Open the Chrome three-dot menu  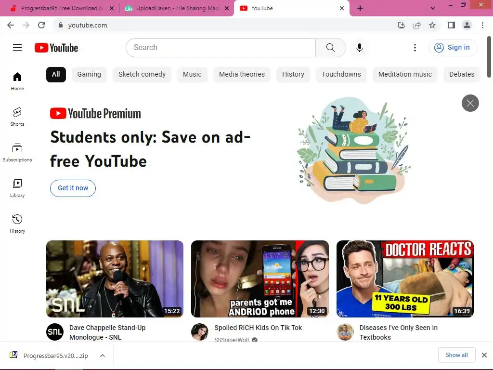coord(482,25)
